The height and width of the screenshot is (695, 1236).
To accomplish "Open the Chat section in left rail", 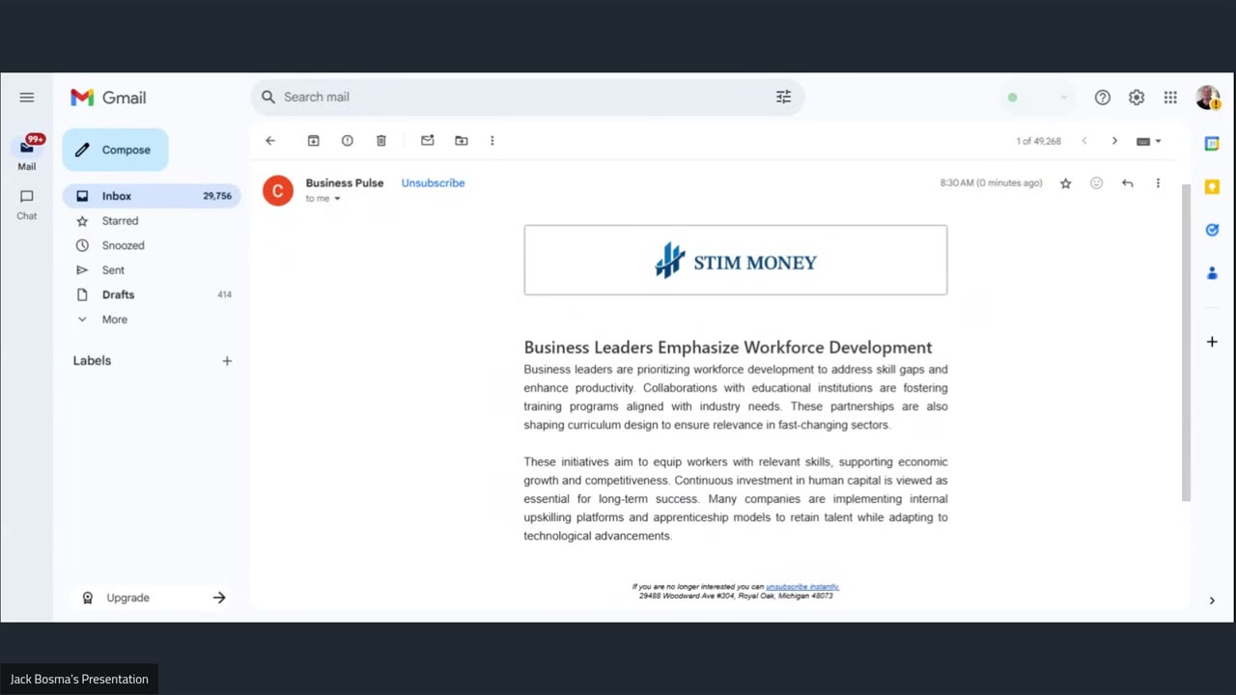I will (x=27, y=203).
